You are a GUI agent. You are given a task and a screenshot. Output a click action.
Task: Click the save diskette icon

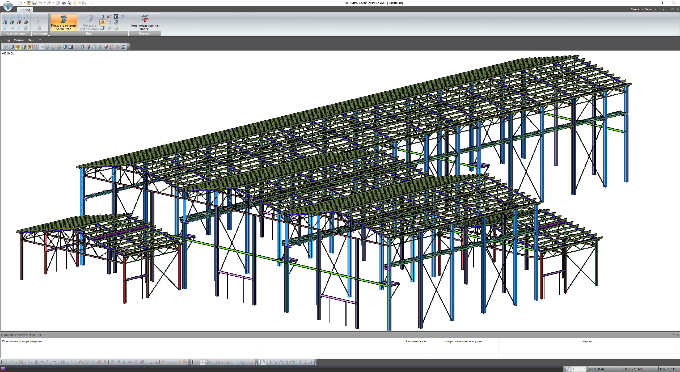tap(34, 3)
